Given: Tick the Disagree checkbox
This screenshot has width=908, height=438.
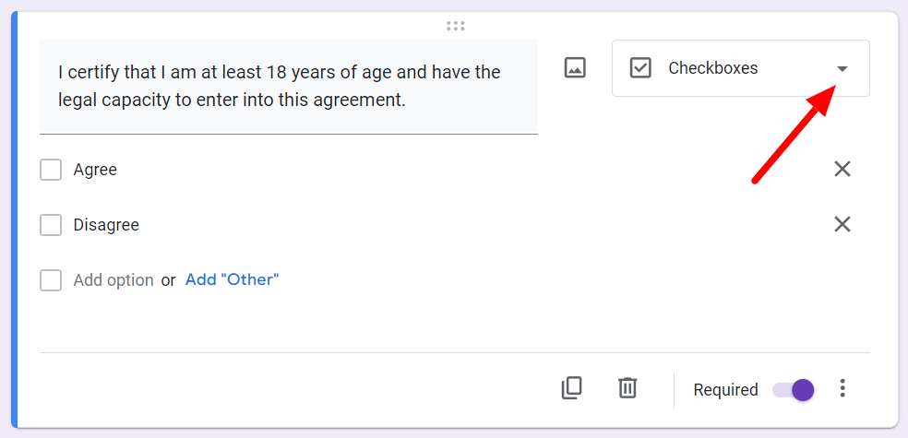Looking at the screenshot, I should [51, 224].
